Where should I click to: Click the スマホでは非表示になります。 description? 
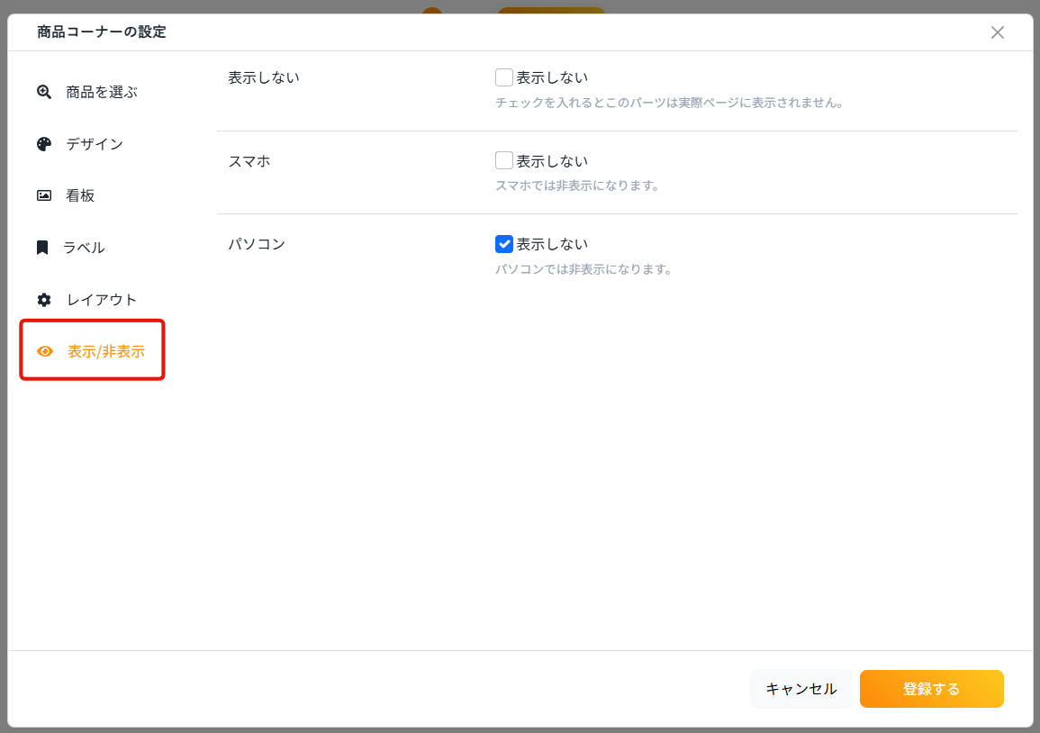[578, 186]
